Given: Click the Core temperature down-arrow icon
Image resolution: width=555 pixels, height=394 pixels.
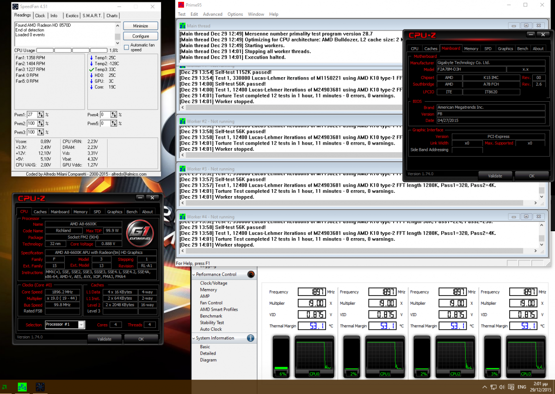Looking at the screenshot, I should point(92,87).
